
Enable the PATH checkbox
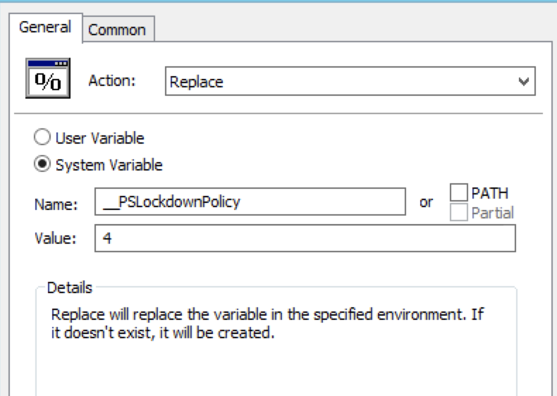pyautogui.click(x=458, y=192)
